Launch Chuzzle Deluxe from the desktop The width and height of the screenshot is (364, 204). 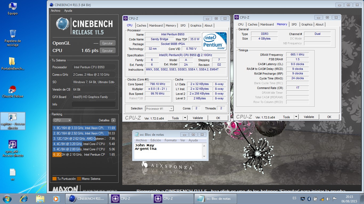coord(13,92)
